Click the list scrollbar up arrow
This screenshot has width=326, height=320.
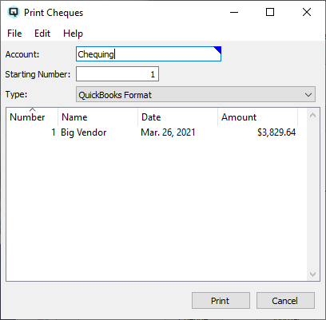[312, 115]
